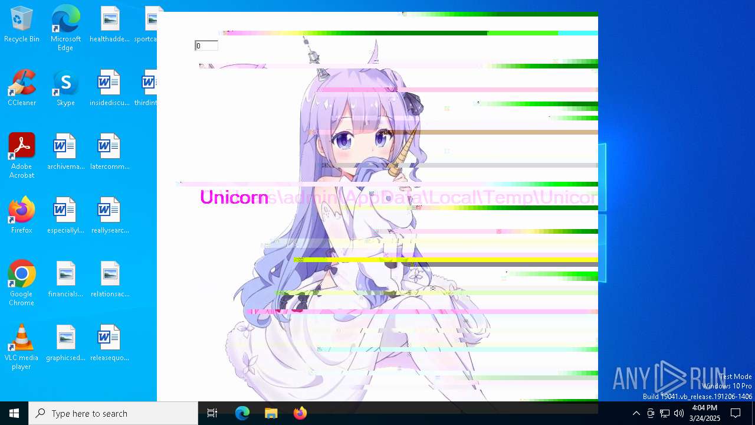Select relationsac... image file
755x425 pixels.
pos(110,280)
